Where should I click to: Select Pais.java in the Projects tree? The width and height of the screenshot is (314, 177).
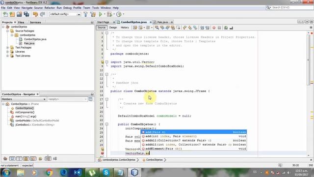click(29, 43)
